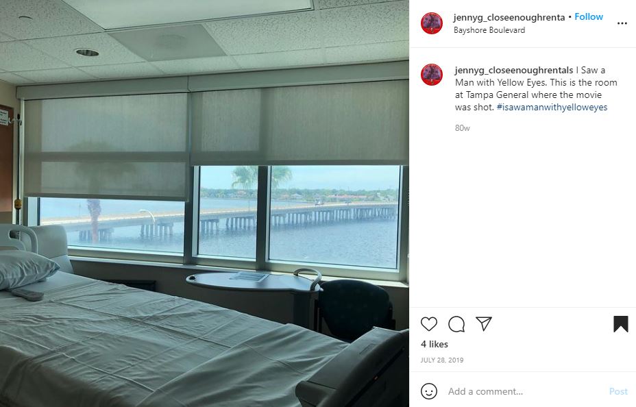The height and width of the screenshot is (407, 636).
Task: Open comments with speech bubble icon
Action: [456, 324]
